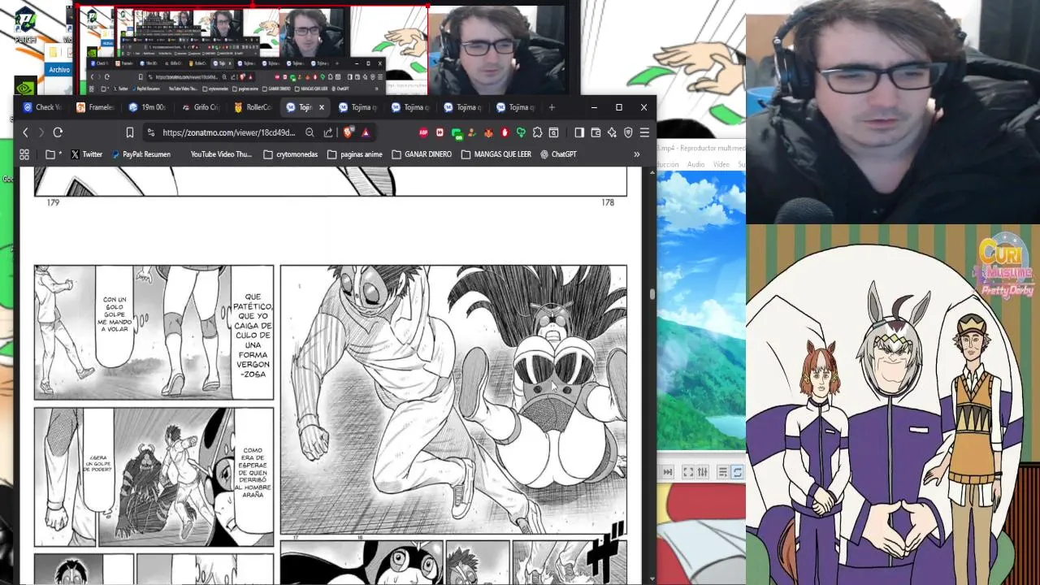This screenshot has width=1040, height=585.
Task: Open Audio menu in VLC media player window
Action: [696, 164]
